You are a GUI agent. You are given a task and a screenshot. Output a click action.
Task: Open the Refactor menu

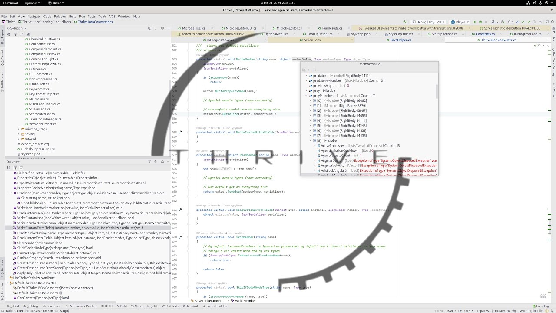[x=60, y=17]
